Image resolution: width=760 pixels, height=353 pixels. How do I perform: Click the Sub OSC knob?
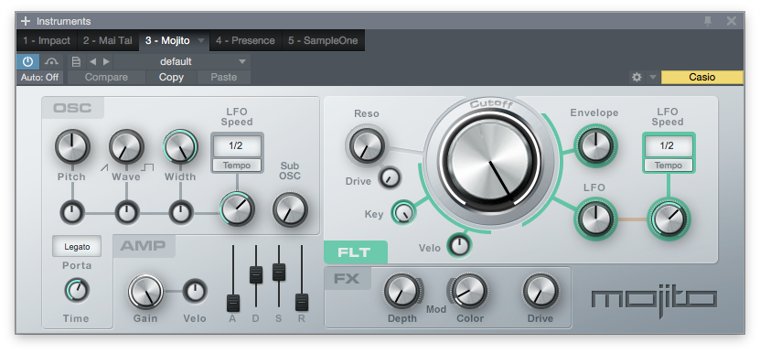click(x=290, y=209)
